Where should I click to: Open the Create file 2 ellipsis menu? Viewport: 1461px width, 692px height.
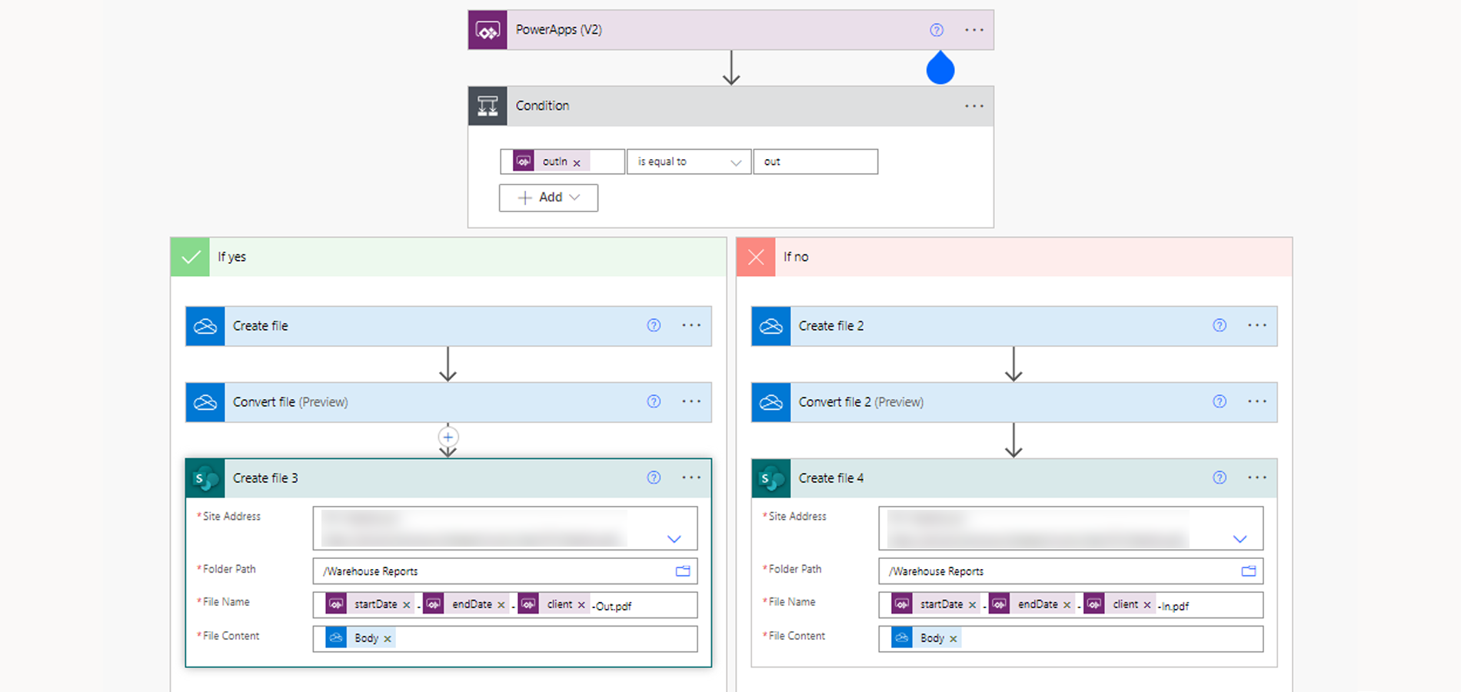pos(1257,325)
